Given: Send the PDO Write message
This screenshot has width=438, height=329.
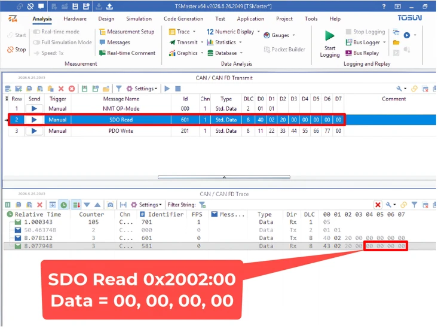Looking at the screenshot, I should pos(34,131).
